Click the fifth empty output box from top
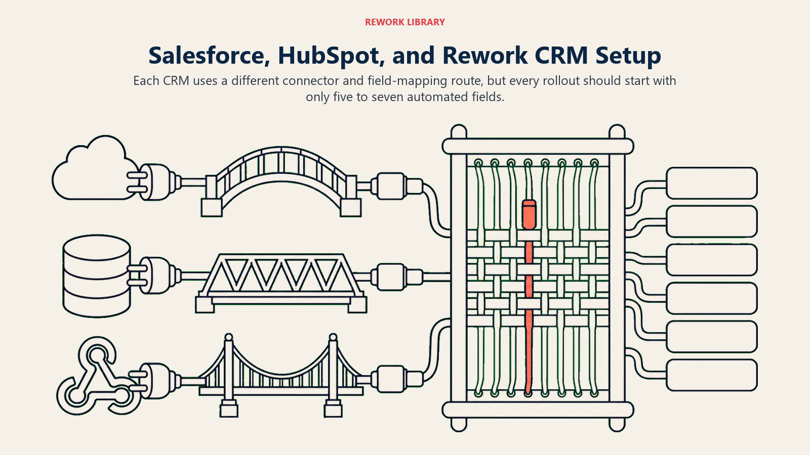Viewport: 810px width, 455px height. point(711,337)
